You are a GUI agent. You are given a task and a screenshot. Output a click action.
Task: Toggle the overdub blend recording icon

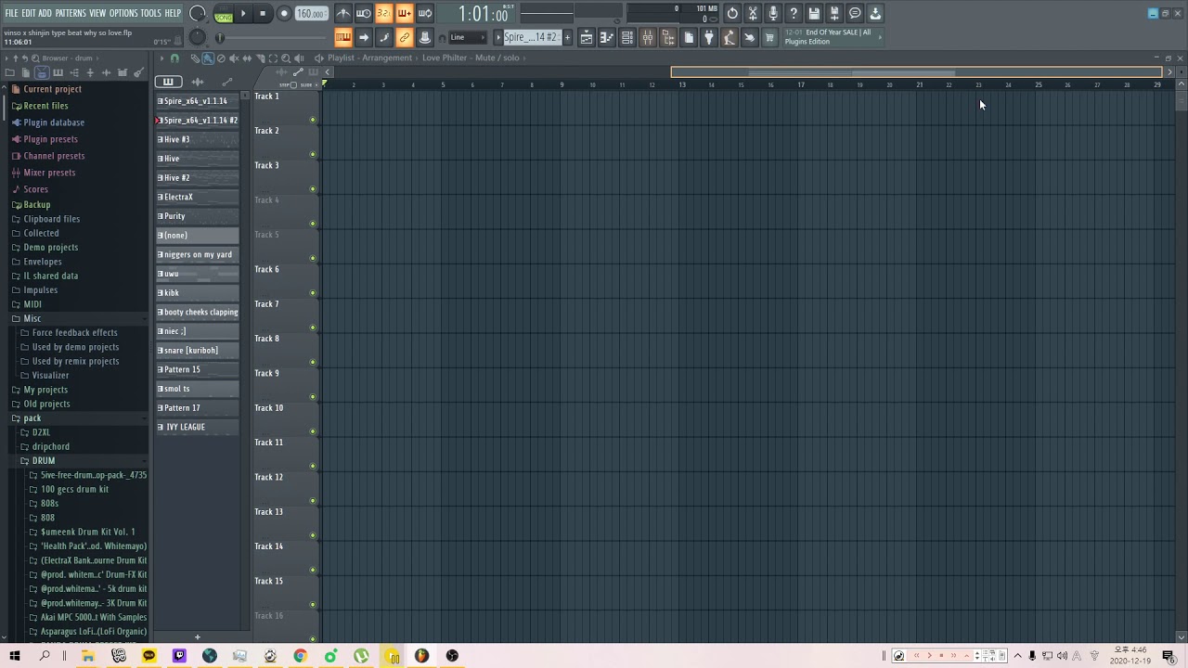405,13
